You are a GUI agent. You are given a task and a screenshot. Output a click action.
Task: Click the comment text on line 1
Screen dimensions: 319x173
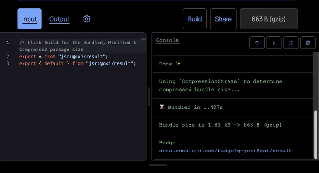click(x=78, y=46)
